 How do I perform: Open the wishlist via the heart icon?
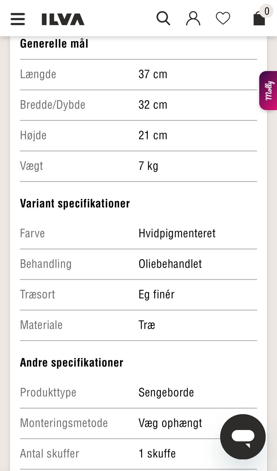click(x=223, y=18)
